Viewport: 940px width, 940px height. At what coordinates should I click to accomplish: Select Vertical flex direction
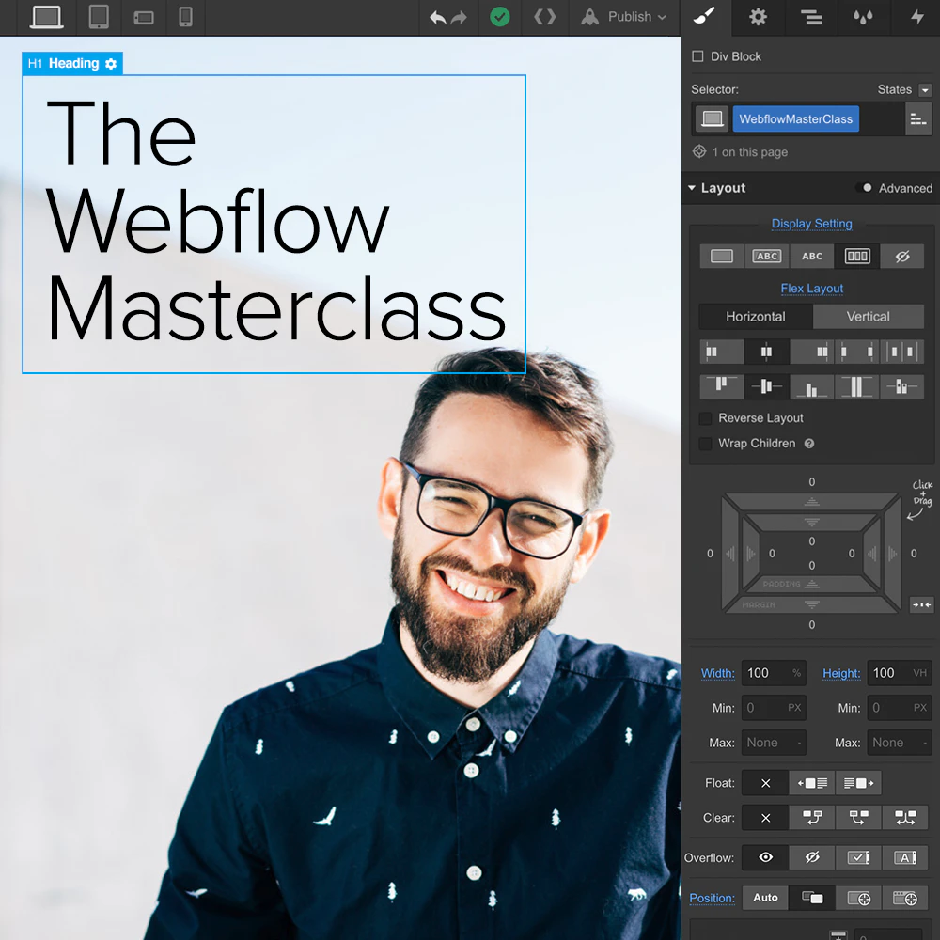coord(868,317)
